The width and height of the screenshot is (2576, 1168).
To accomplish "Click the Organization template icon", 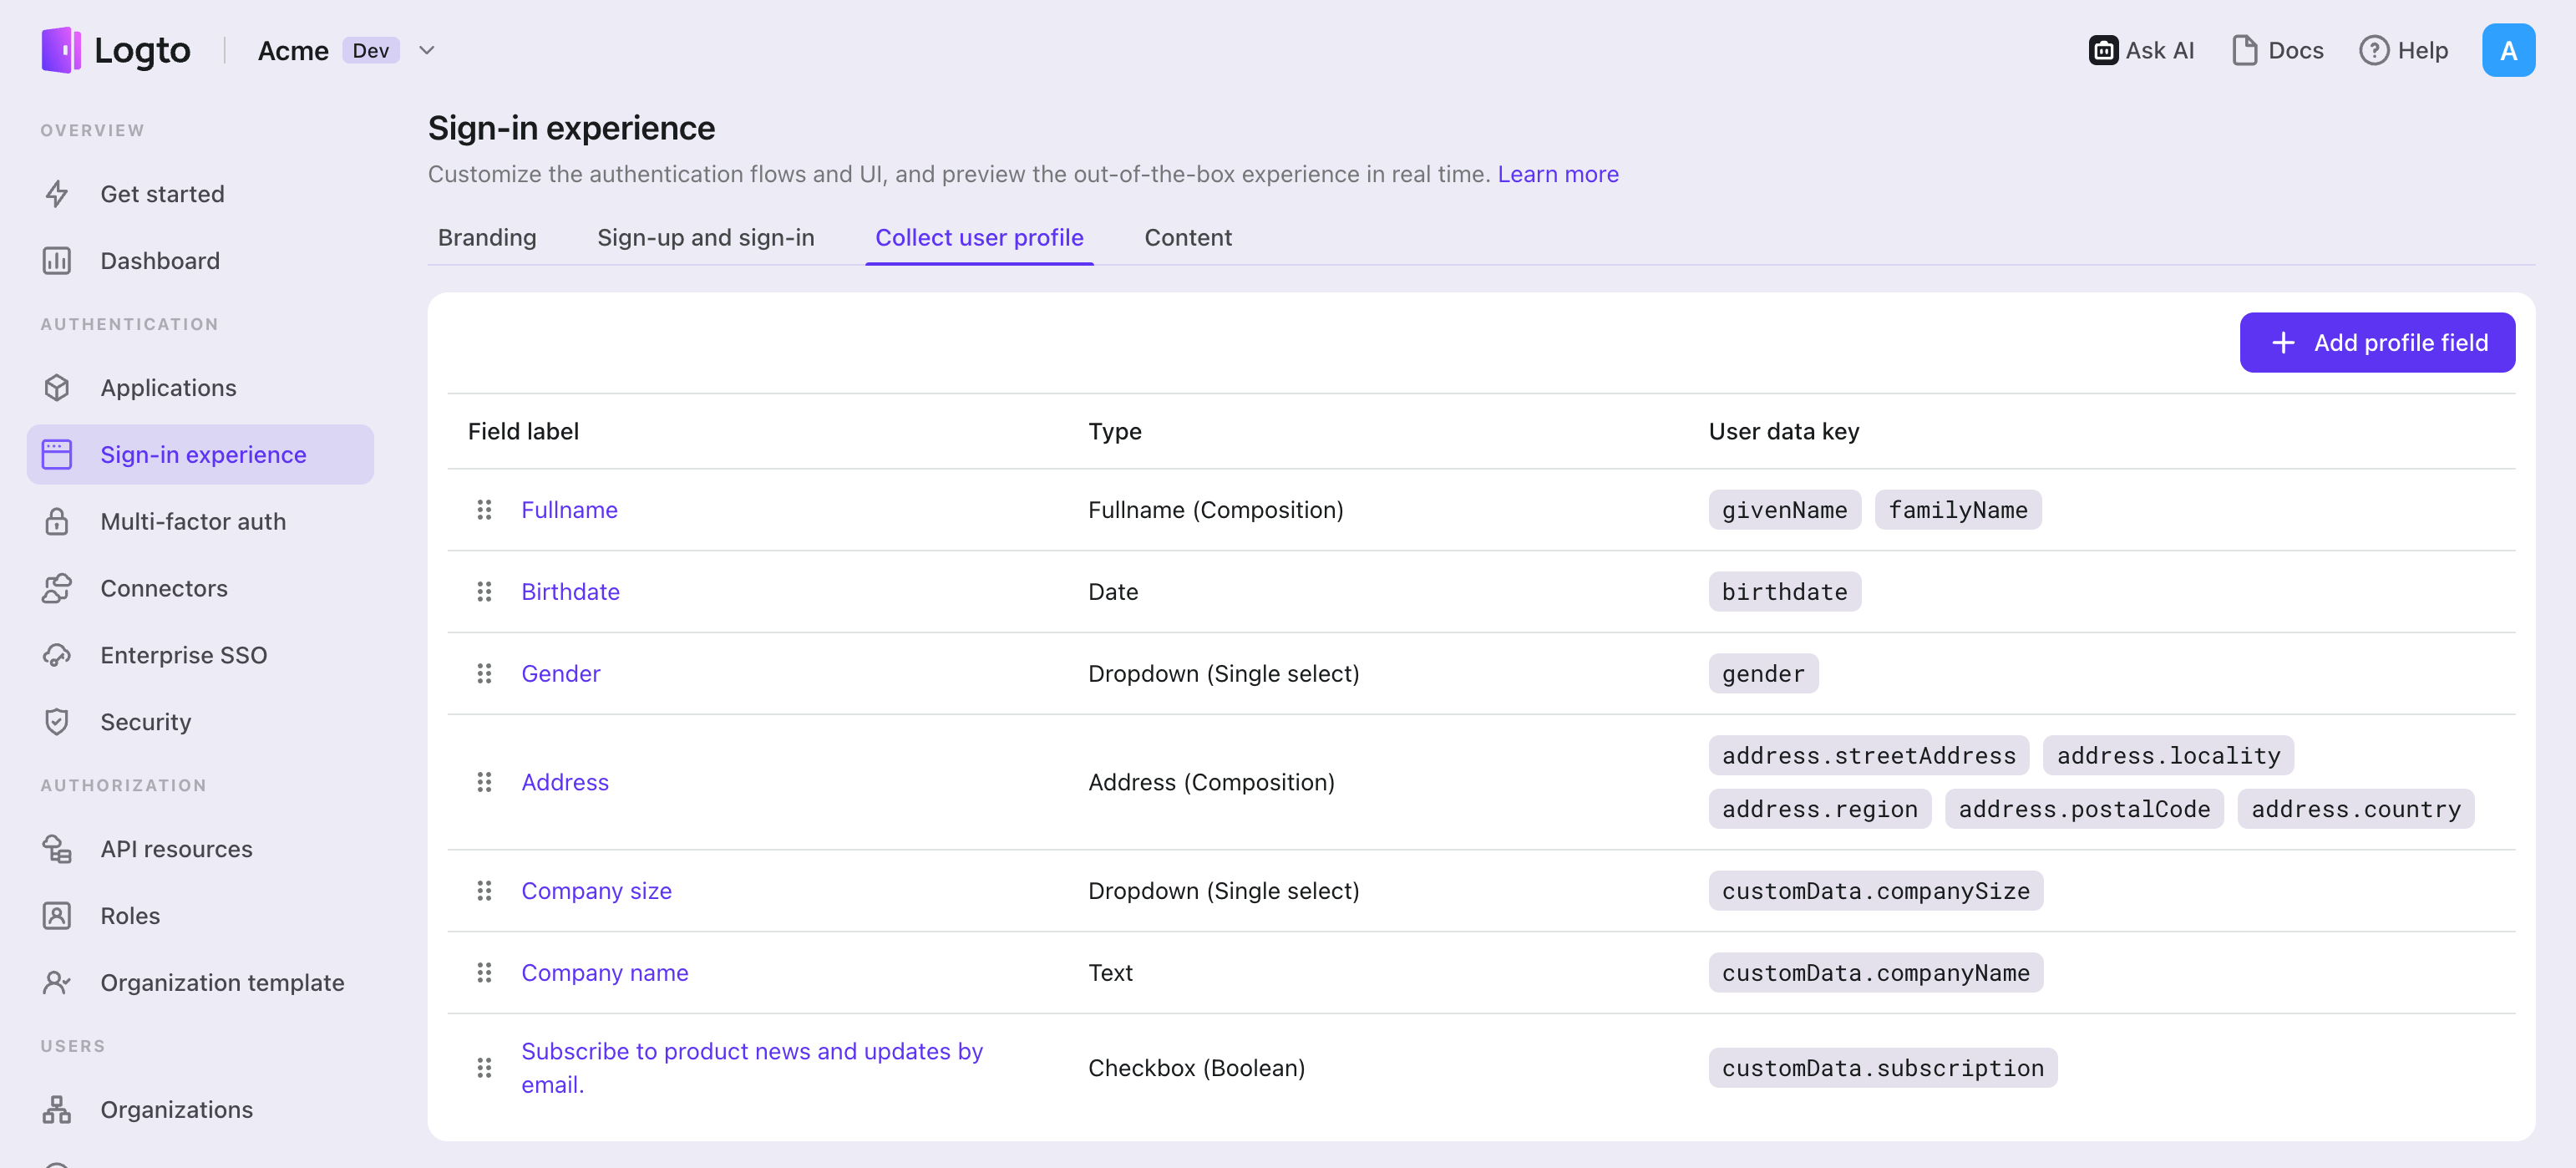I will pos(57,983).
